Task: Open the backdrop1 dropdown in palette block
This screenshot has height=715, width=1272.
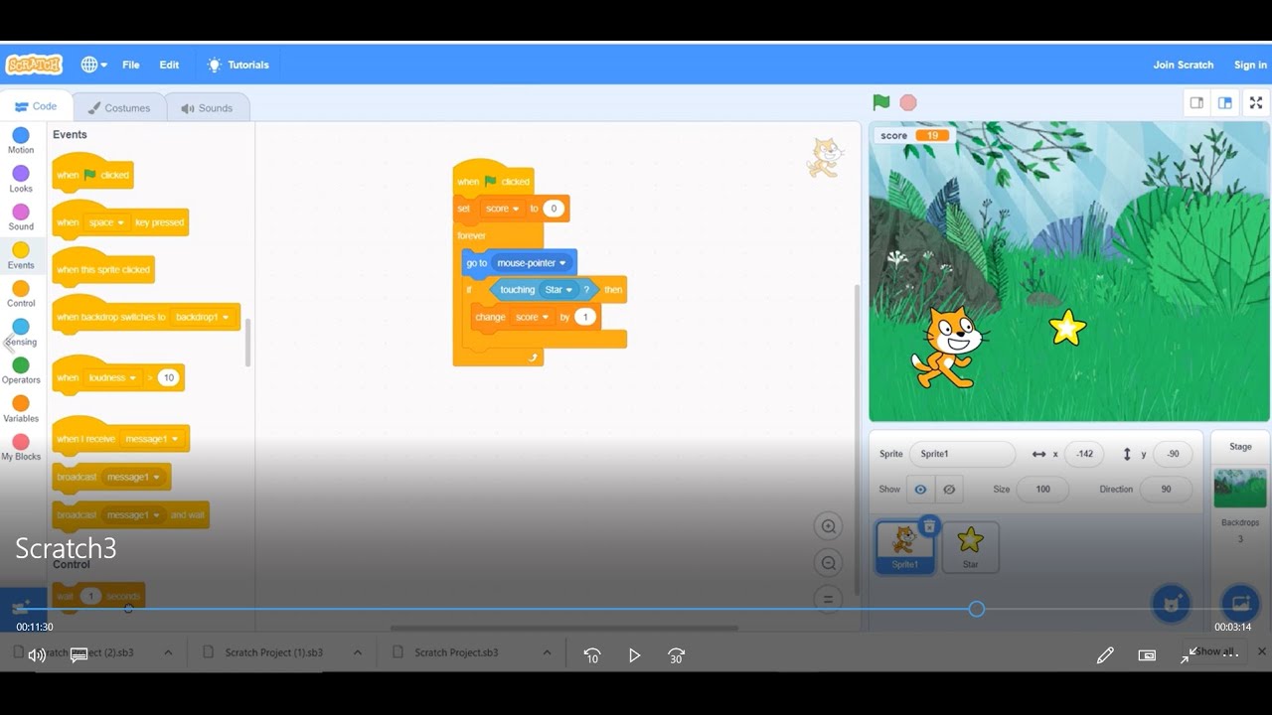Action: coord(203,318)
